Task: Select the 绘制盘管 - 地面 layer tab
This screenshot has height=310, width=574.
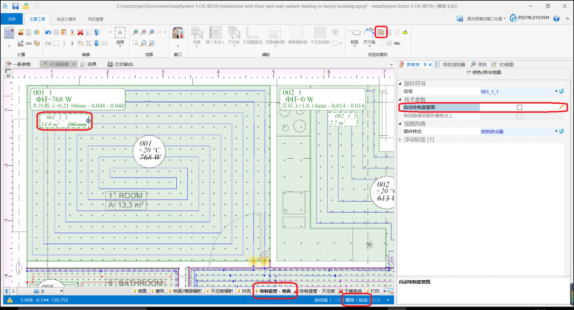Action: tap(276, 291)
